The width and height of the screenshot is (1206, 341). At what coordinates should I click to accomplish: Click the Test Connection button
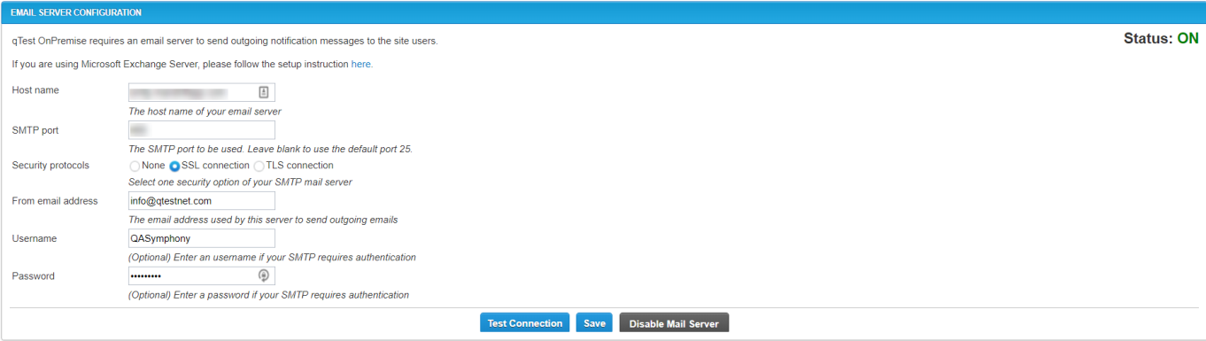tap(525, 323)
